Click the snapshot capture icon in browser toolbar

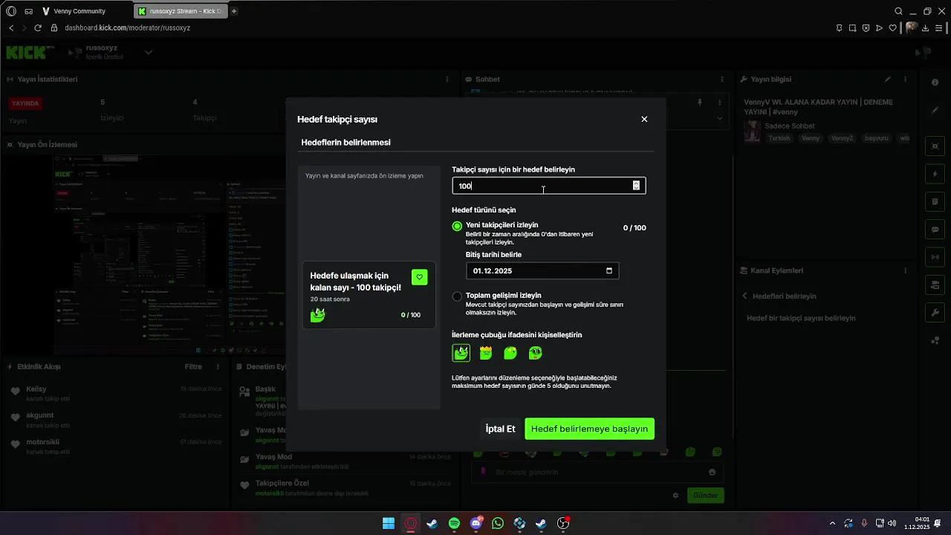pos(853,27)
